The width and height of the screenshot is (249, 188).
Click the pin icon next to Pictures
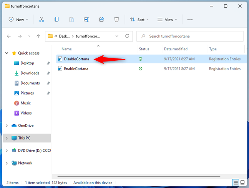[x=48, y=93]
